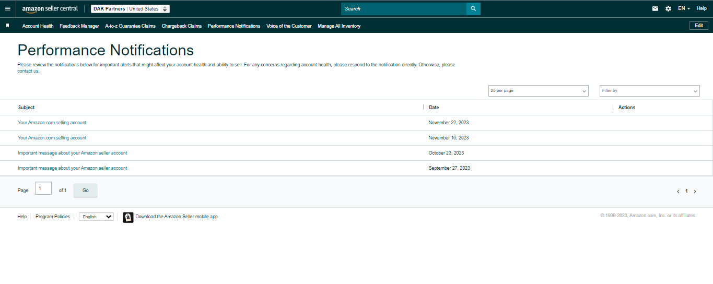Click the November 16, 2023 date cell
Image resolution: width=713 pixels, height=284 pixels.
point(449,138)
